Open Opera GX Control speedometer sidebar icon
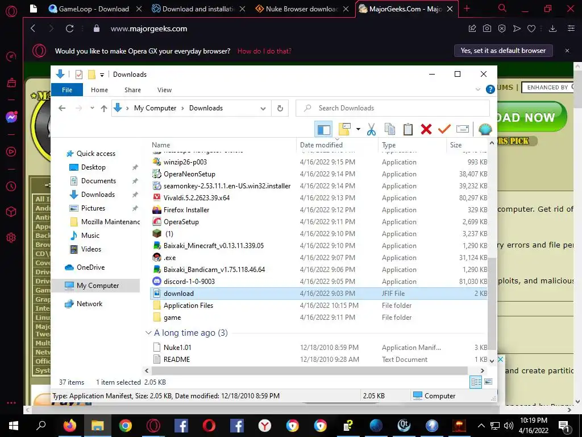The height and width of the screenshot is (437, 582). pos(11,56)
